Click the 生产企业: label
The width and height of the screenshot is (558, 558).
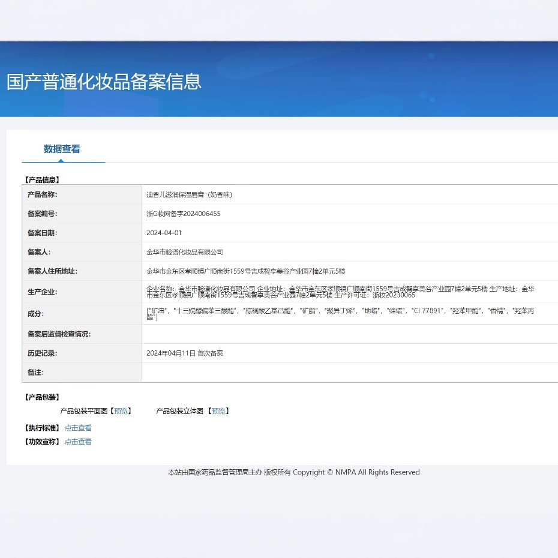click(43, 292)
